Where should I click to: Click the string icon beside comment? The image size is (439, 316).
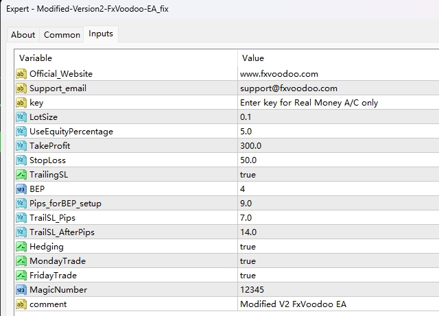click(21, 304)
